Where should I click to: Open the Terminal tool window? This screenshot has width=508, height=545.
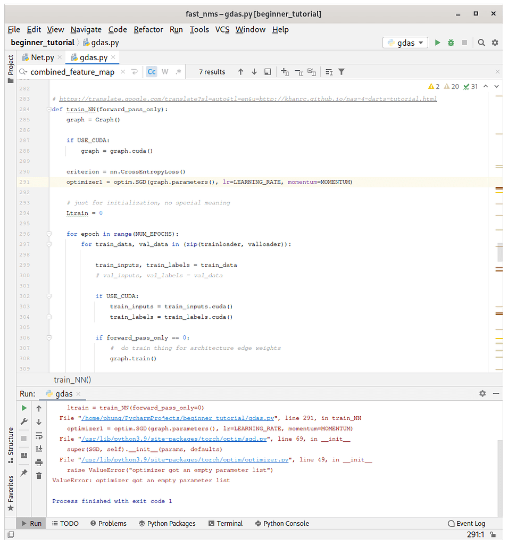pos(225,523)
